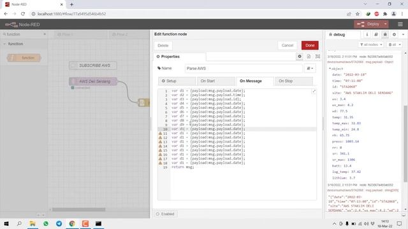Open the clear all messages dropdown
The height and width of the screenshot is (229, 408).
(x=394, y=45)
